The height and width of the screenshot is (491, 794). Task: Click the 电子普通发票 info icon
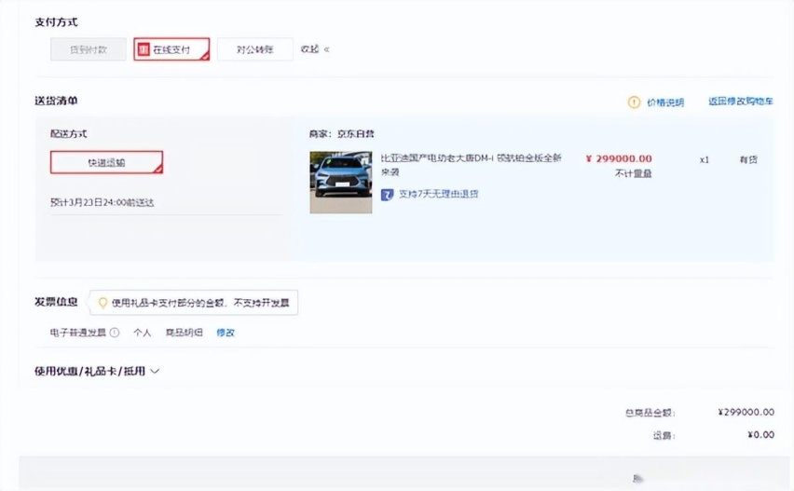(x=115, y=333)
